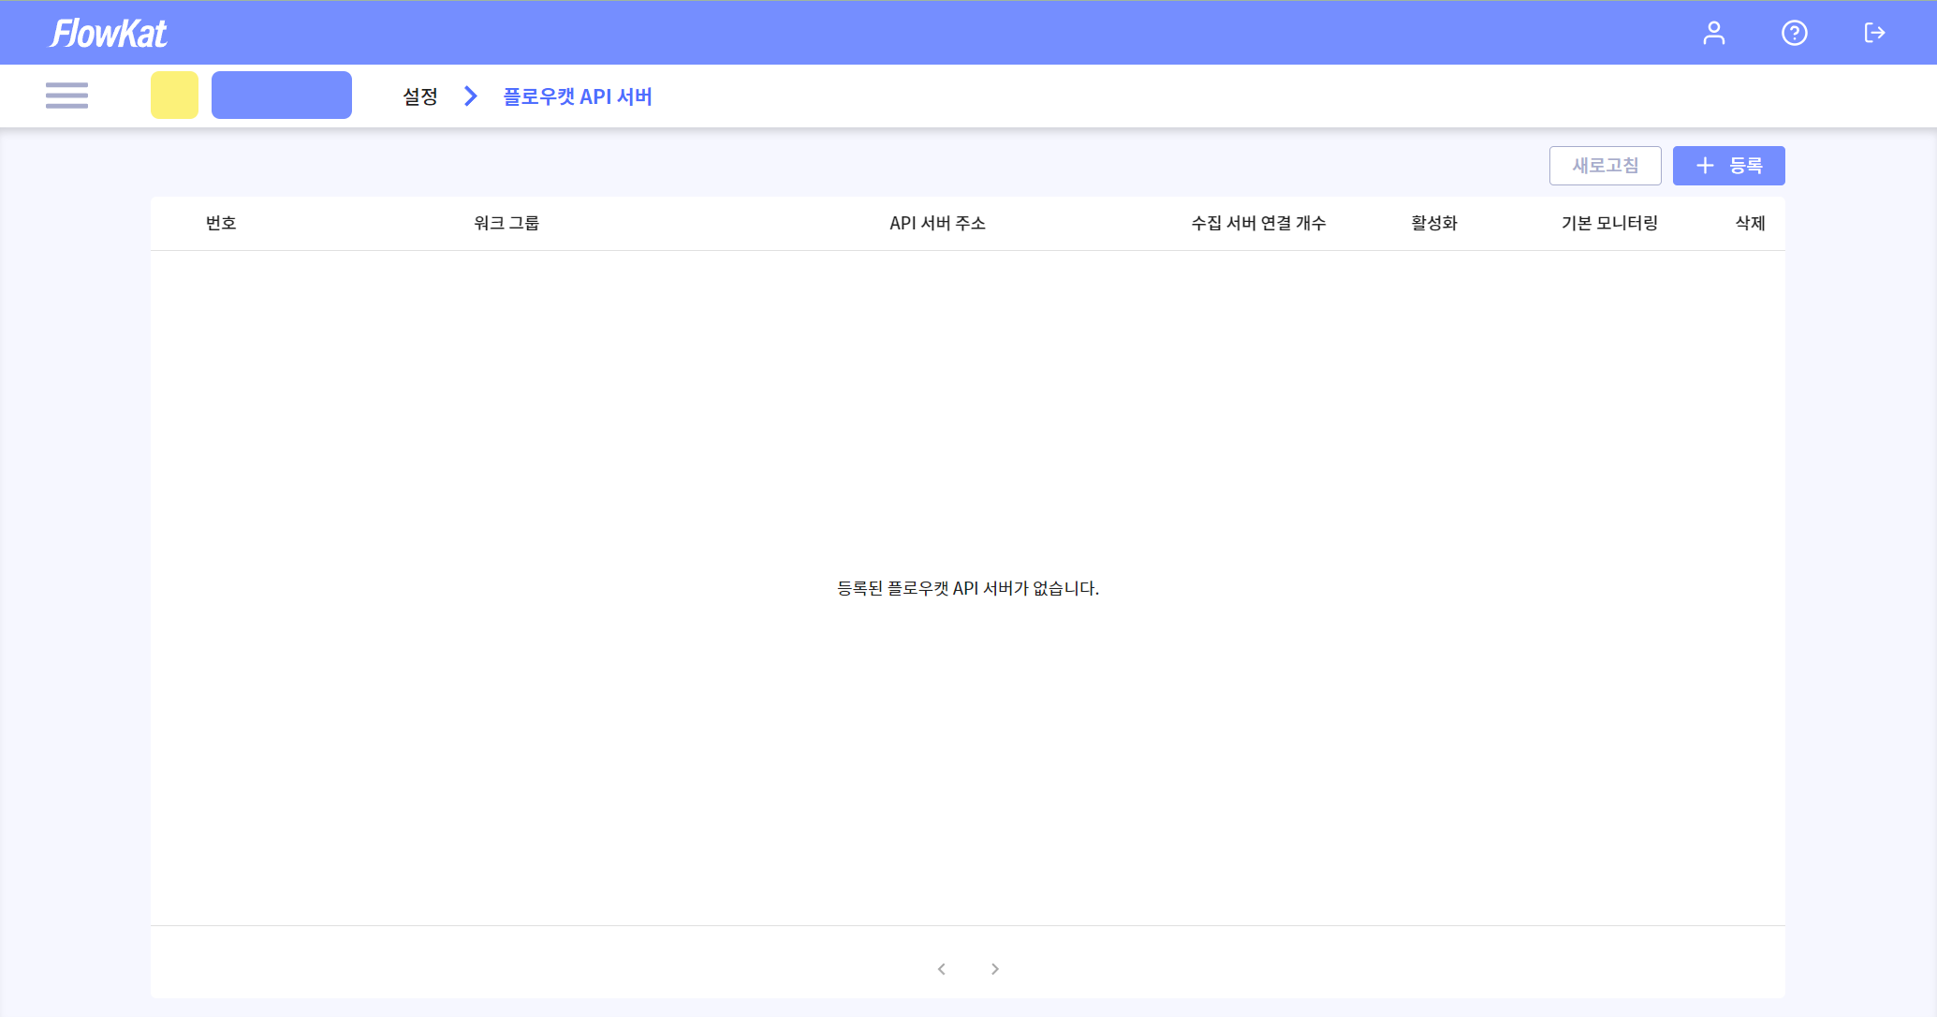This screenshot has width=1937, height=1017.
Task: Select 플로우캣 API 서버 breadcrumb
Action: tap(578, 96)
